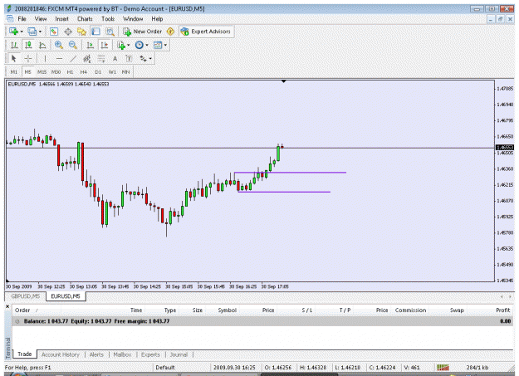The height and width of the screenshot is (376, 519).
Task: Open the Tools menu
Action: [x=108, y=19]
